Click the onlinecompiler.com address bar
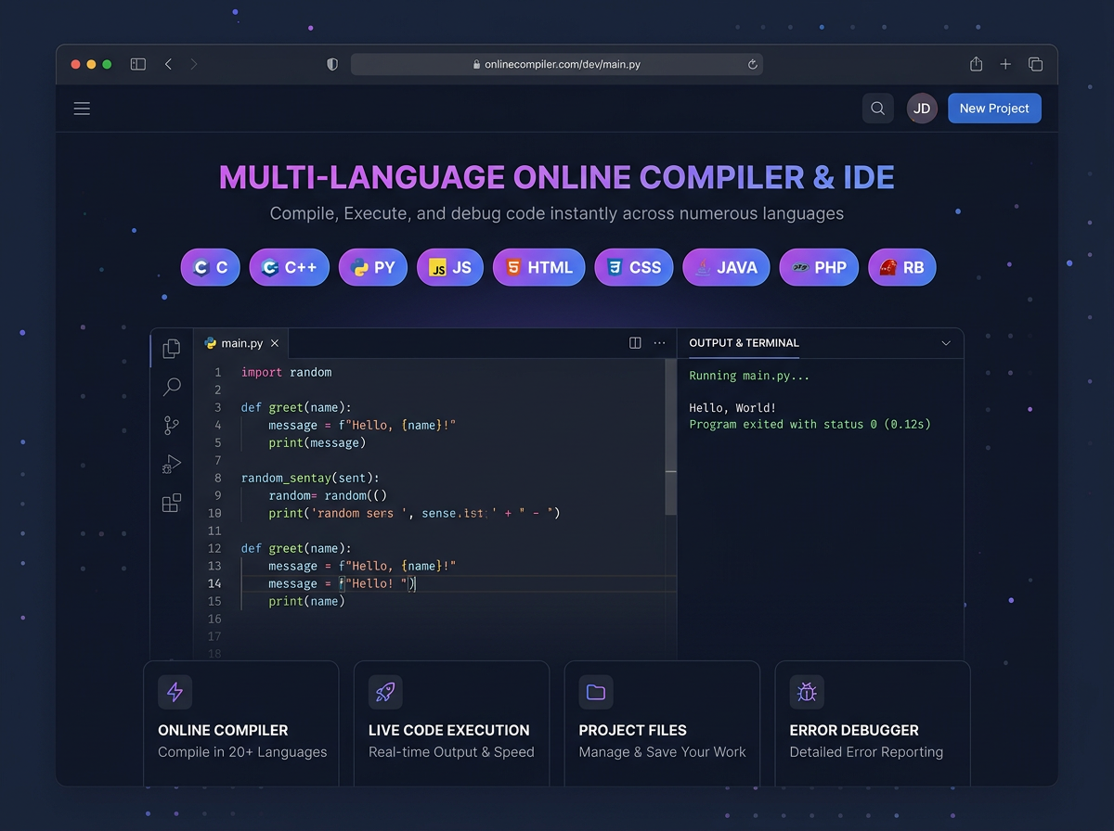The image size is (1114, 831). click(557, 64)
